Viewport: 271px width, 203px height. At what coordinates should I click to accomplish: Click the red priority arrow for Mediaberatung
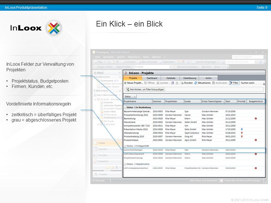(x=242, y=133)
